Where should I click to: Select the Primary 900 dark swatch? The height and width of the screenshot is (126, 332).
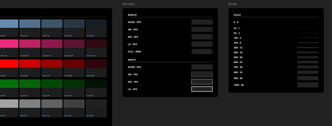coord(96,24)
